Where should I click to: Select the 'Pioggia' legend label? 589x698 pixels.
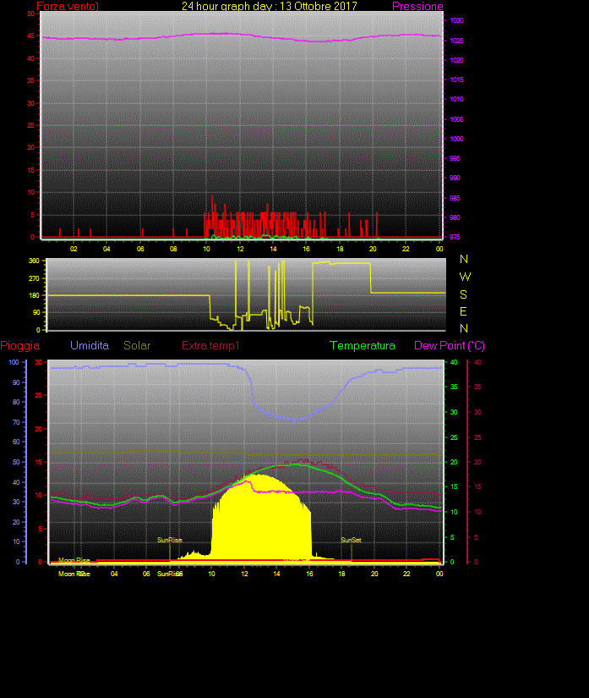20,346
